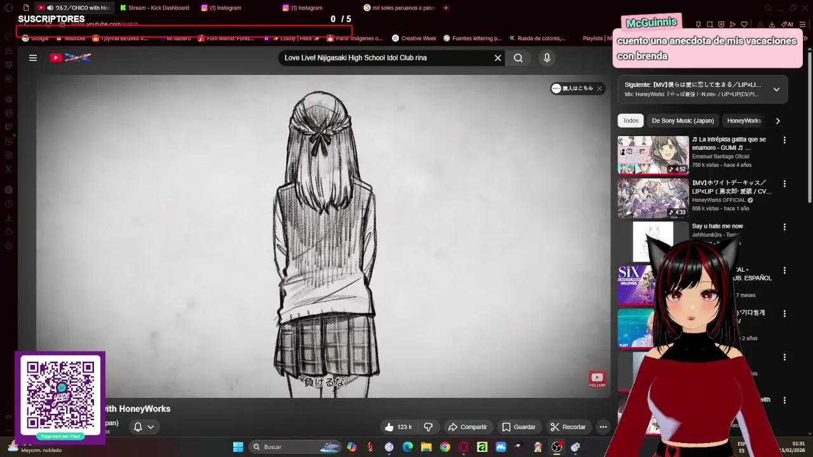Select the Todos filter chip
This screenshot has height=457, width=813.
tap(631, 121)
